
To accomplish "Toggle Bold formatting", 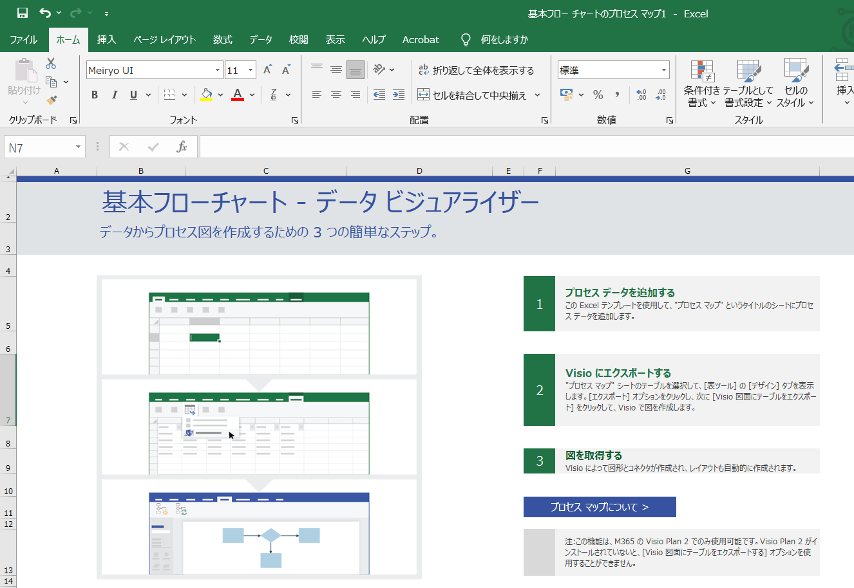I will pyautogui.click(x=95, y=95).
